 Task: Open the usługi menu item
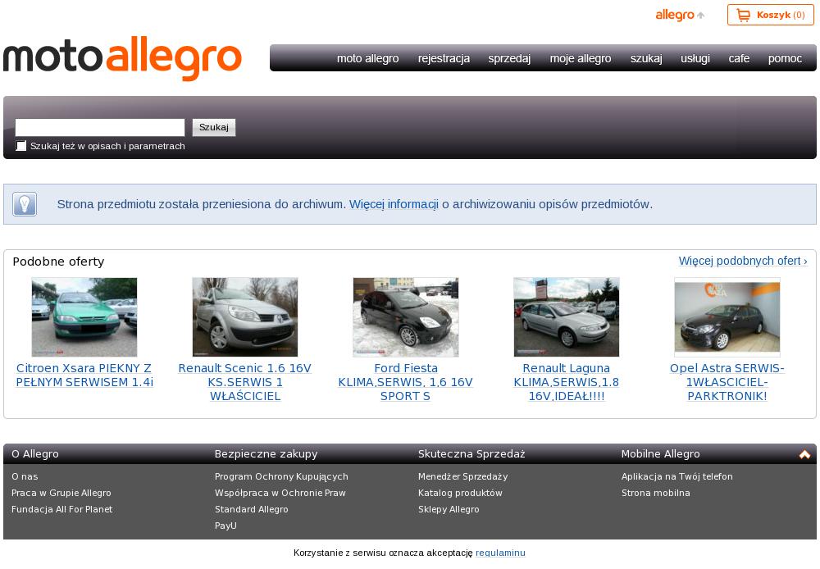[695, 58]
